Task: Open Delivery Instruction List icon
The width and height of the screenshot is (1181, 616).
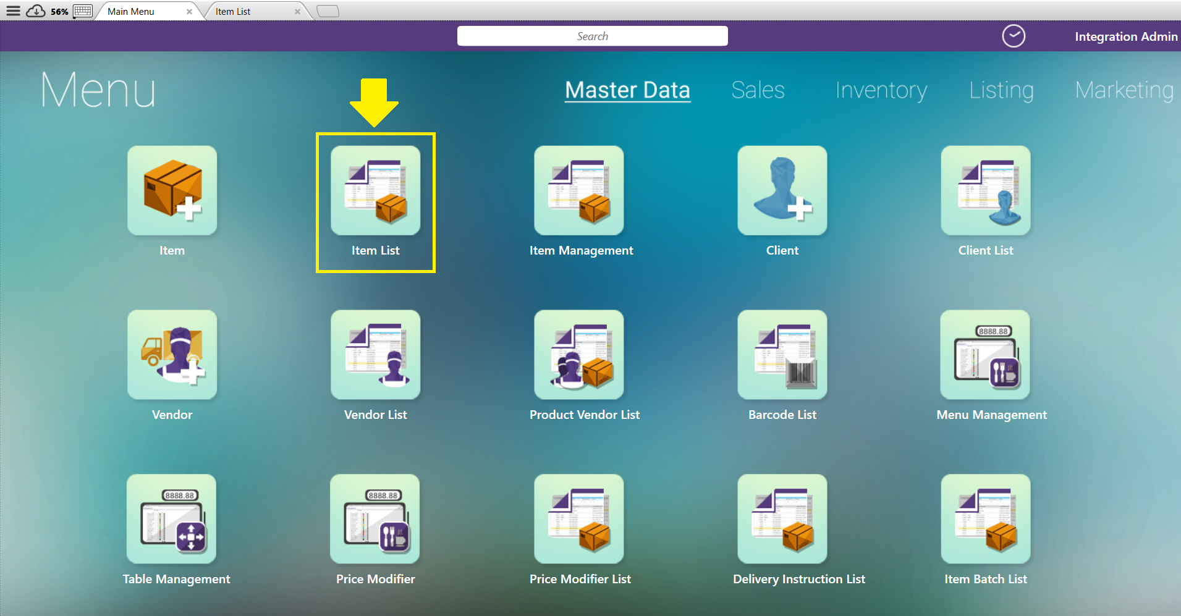Action: click(x=782, y=519)
